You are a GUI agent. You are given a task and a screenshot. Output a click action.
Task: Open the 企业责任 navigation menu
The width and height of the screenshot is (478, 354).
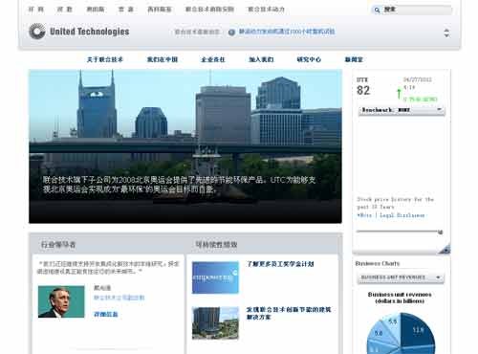[213, 59]
